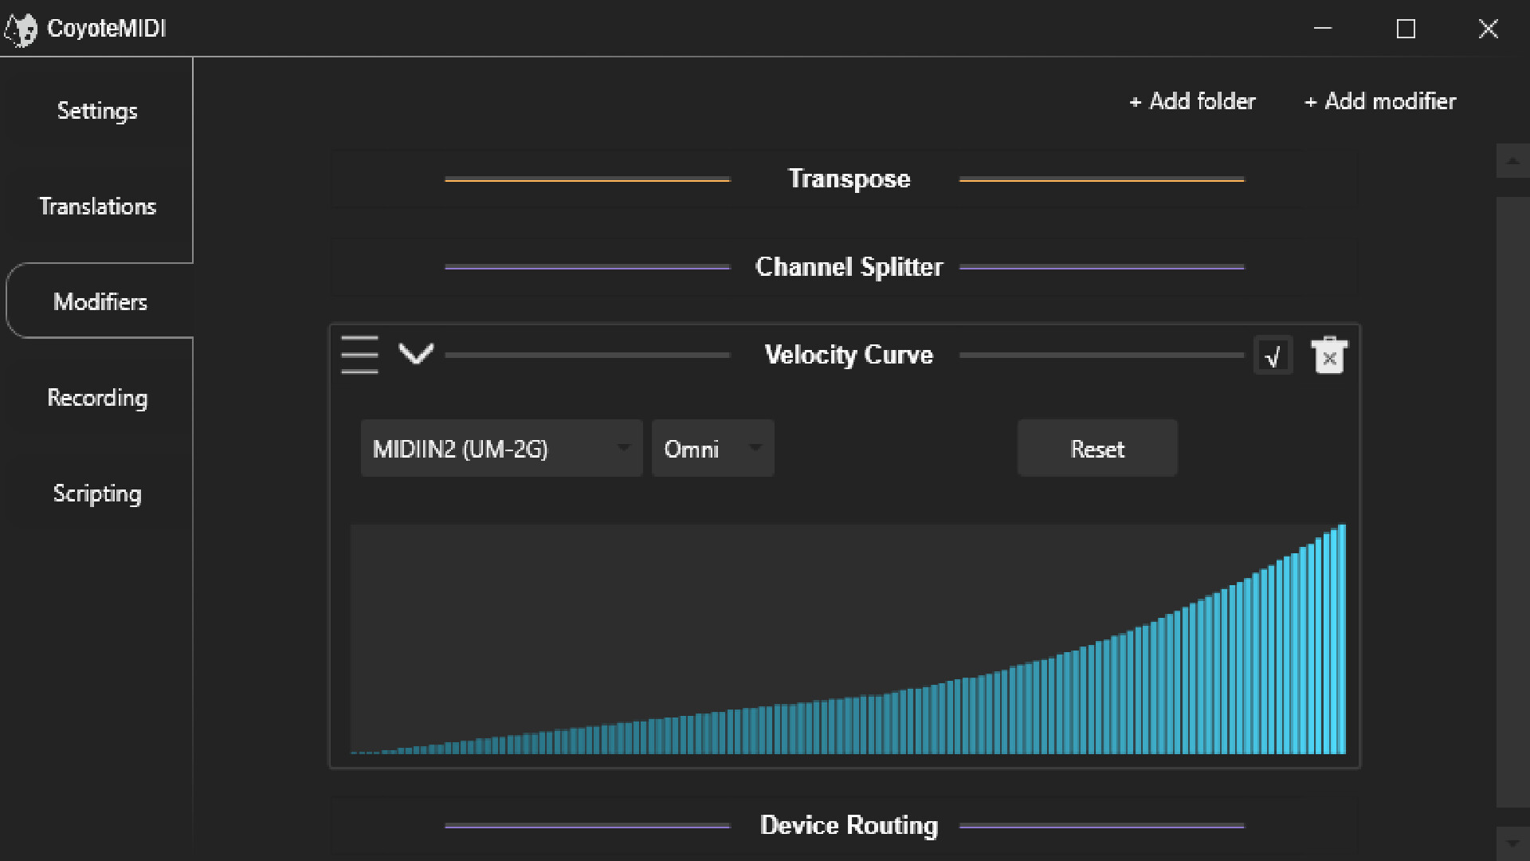Viewport: 1530px width, 861px height.
Task: Expand the Device Routing modifier header
Action: tap(845, 825)
